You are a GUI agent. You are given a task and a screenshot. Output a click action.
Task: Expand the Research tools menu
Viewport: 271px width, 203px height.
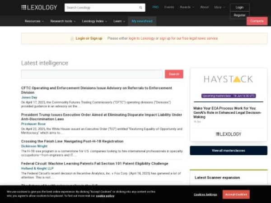pyautogui.click(x=63, y=21)
